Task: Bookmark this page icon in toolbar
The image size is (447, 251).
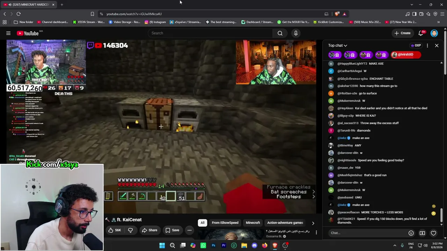Action: tap(92, 14)
